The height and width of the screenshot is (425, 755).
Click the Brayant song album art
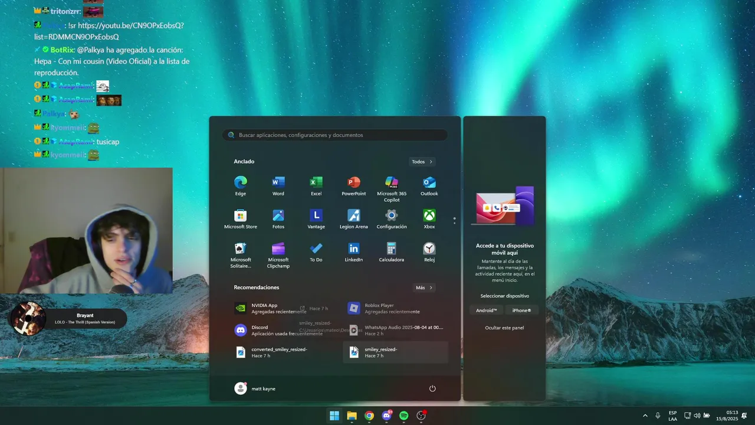27,319
